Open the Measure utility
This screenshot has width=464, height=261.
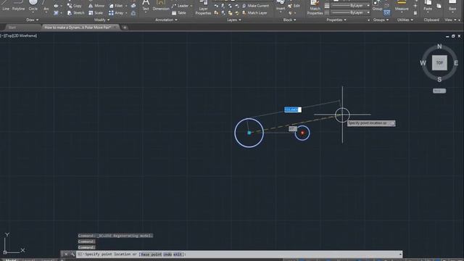pyautogui.click(x=402, y=6)
